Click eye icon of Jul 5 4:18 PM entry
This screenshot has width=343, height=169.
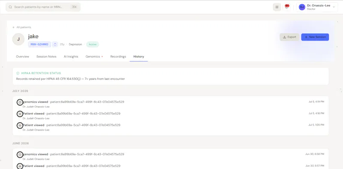pos(20,114)
